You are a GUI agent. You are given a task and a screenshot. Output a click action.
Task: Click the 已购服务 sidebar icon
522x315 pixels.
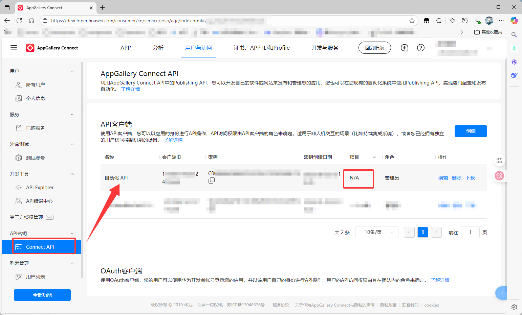coord(19,128)
